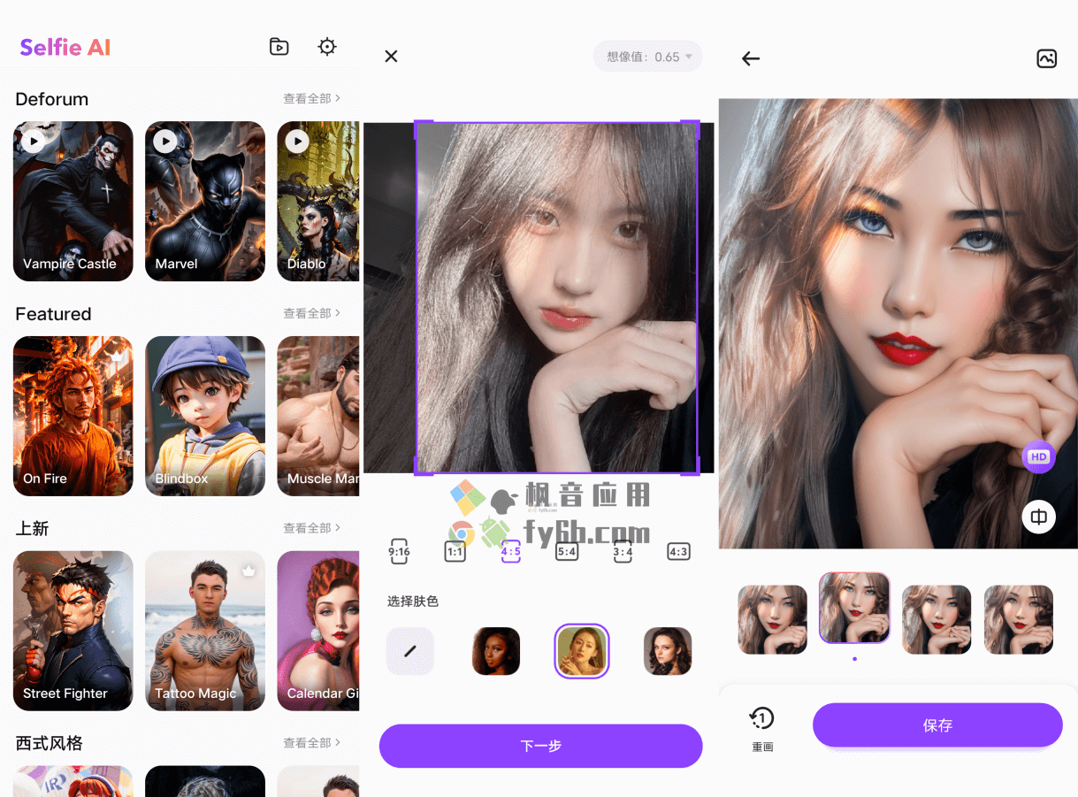
Task: Open the Calendar Girl style card
Action: (318, 631)
